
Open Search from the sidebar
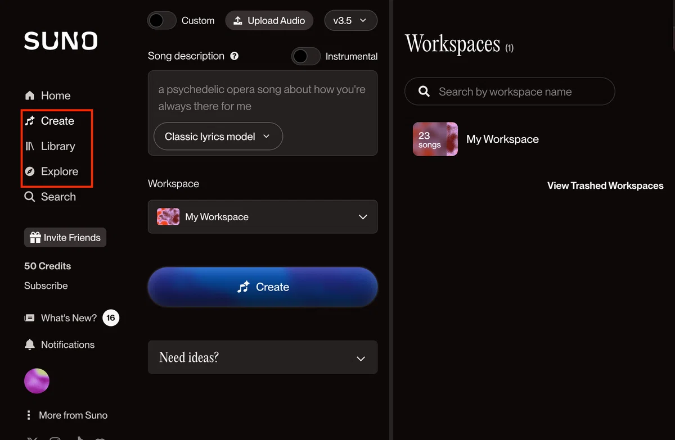pos(50,197)
